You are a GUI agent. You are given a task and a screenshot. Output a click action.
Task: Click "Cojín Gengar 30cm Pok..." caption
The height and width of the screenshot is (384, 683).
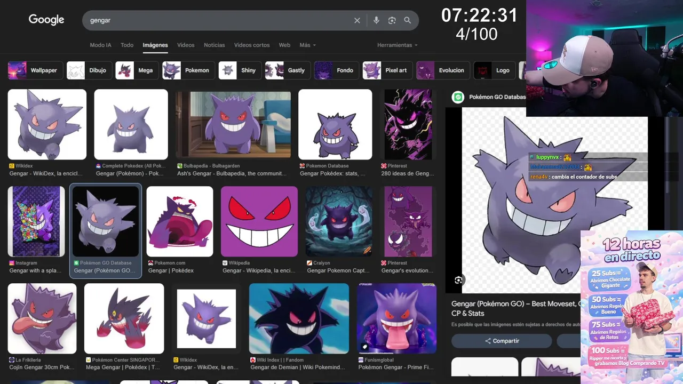click(42, 367)
